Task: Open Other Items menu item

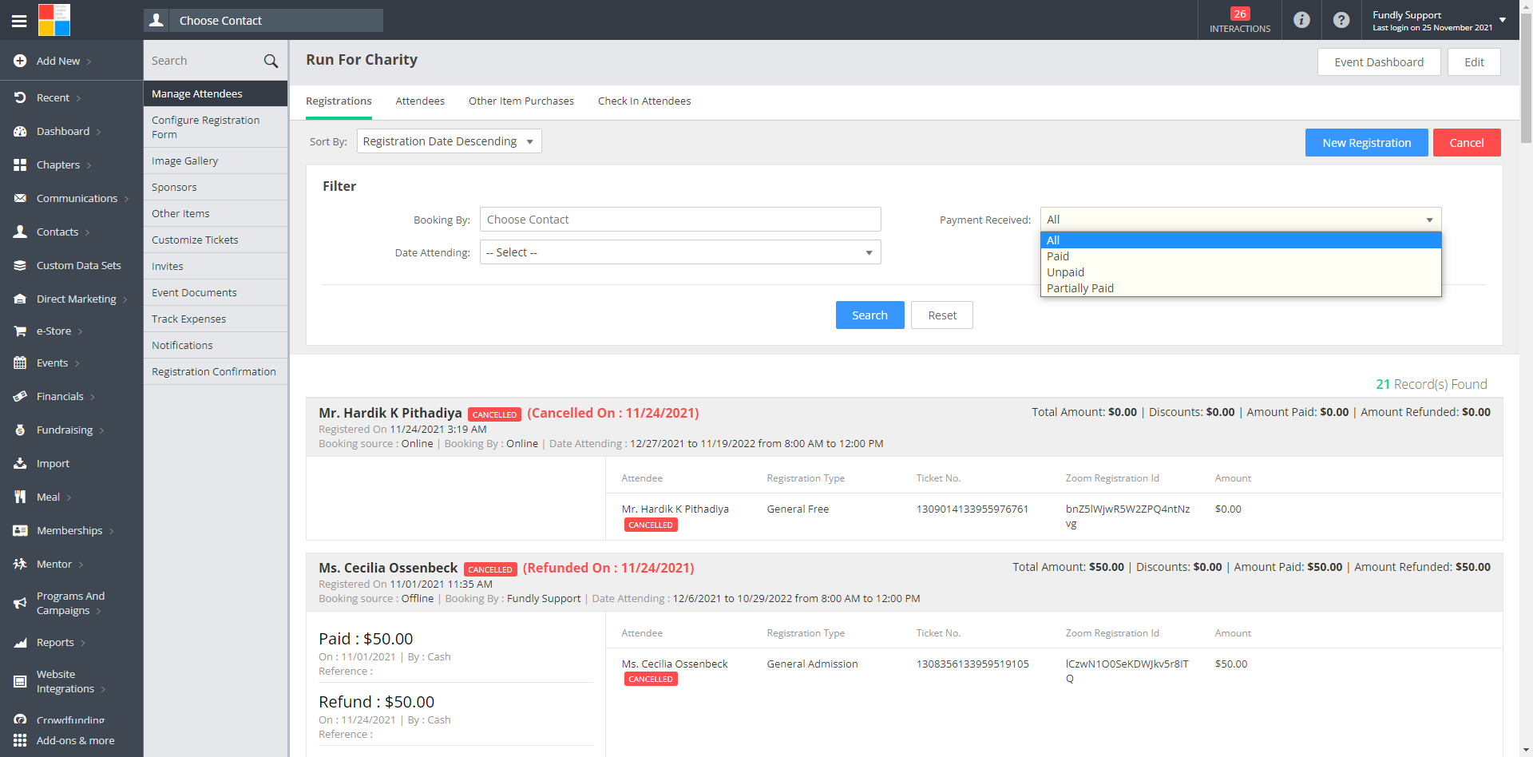Action: (x=216, y=213)
